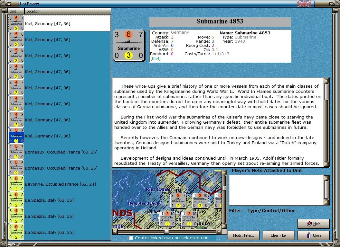Click the 'Country: Germany' value
Image resolution: width=340 pixels, height=247 pixels.
click(180, 32)
